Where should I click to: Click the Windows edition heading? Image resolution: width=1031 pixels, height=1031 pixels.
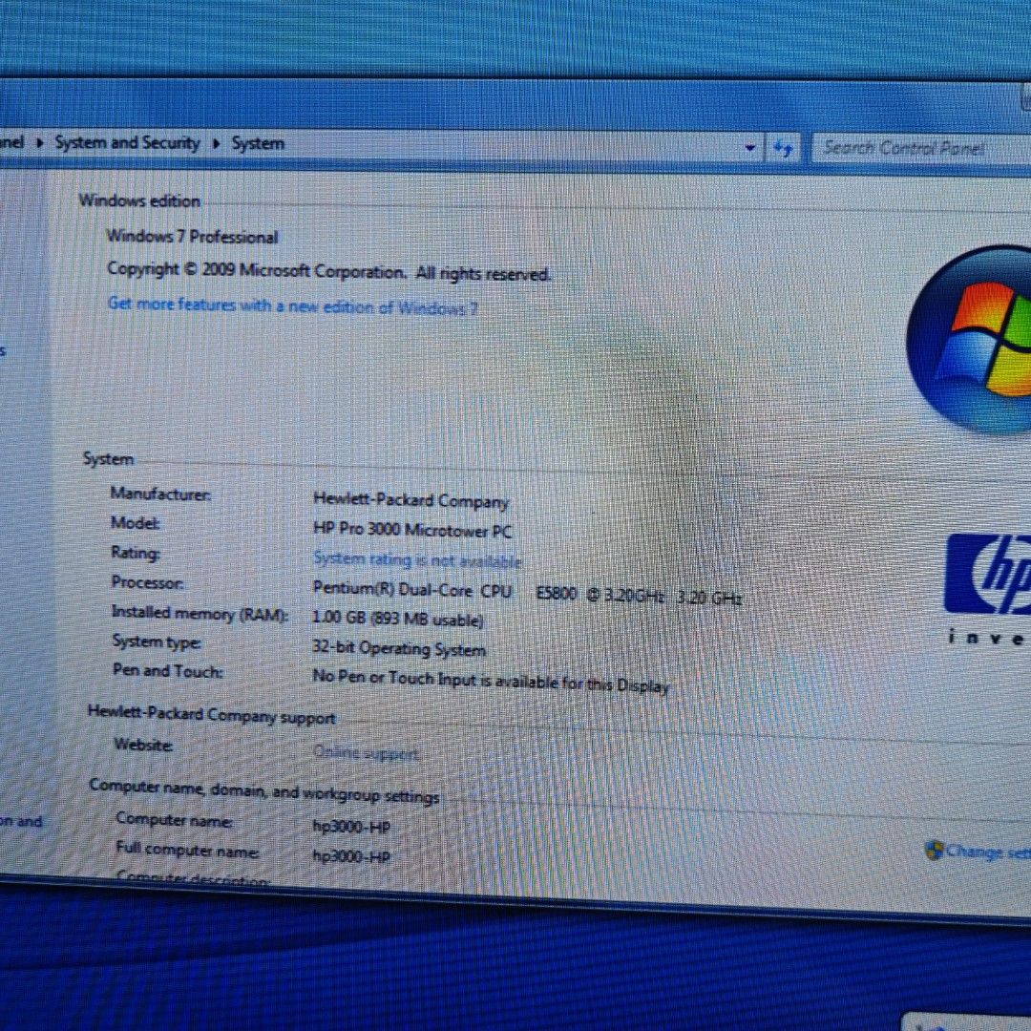click(139, 200)
